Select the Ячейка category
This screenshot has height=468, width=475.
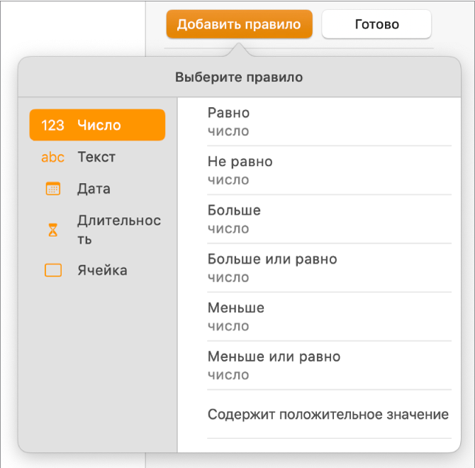click(x=102, y=270)
